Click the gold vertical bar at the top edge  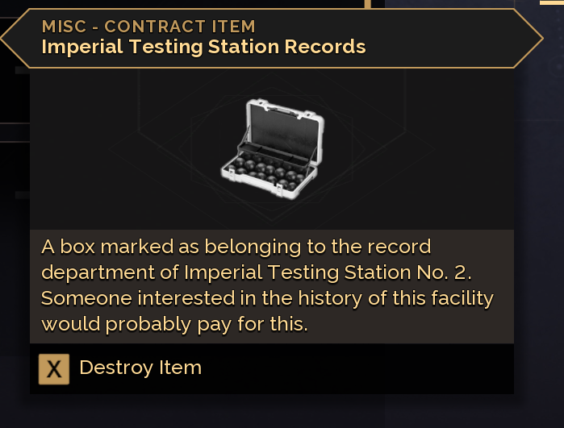pos(368,4)
